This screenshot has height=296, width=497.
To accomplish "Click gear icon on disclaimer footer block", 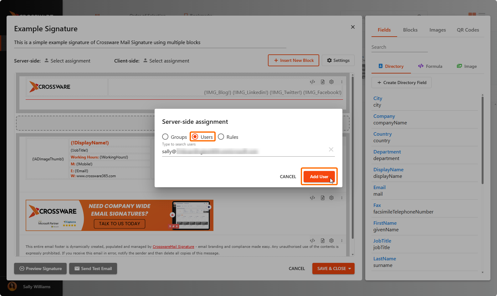I will 331,241.
